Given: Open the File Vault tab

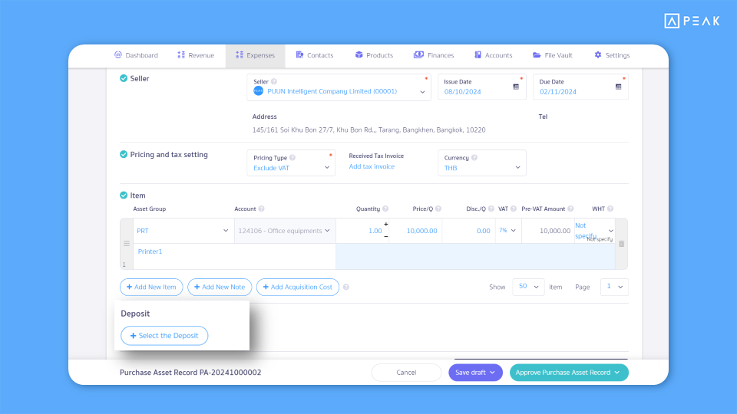Looking at the screenshot, I should [x=552, y=55].
